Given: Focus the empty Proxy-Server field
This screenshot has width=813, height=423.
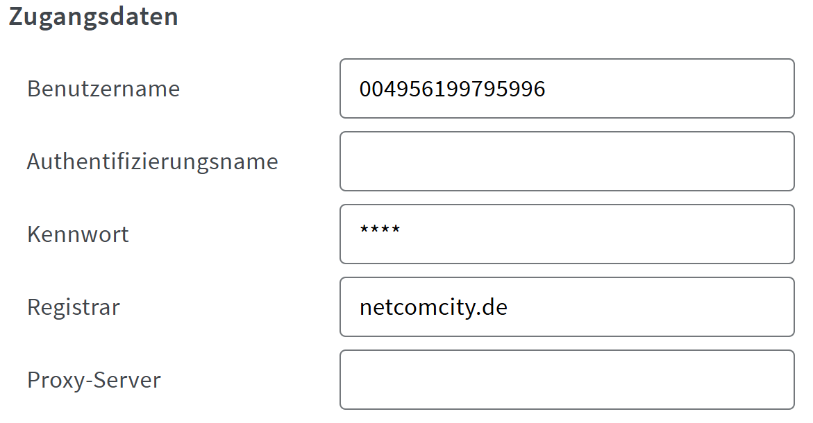Looking at the screenshot, I should 567,380.
